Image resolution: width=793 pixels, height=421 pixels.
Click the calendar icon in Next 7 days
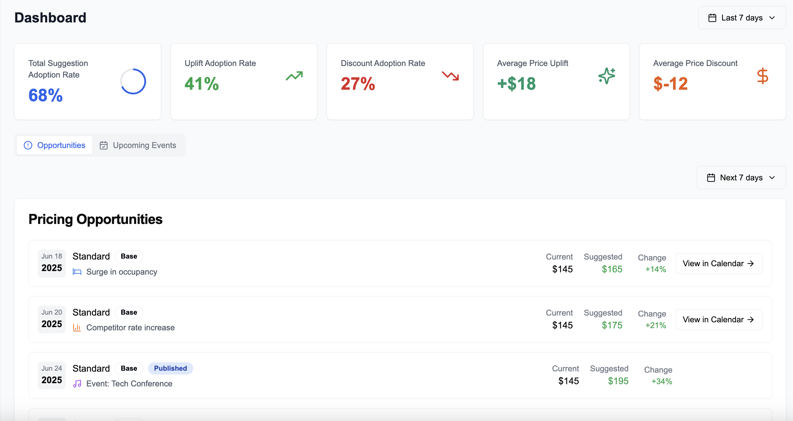point(711,177)
